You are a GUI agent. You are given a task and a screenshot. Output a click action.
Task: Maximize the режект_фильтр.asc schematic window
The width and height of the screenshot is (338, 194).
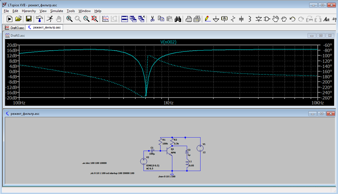pyautogui.click(x=322, y=113)
